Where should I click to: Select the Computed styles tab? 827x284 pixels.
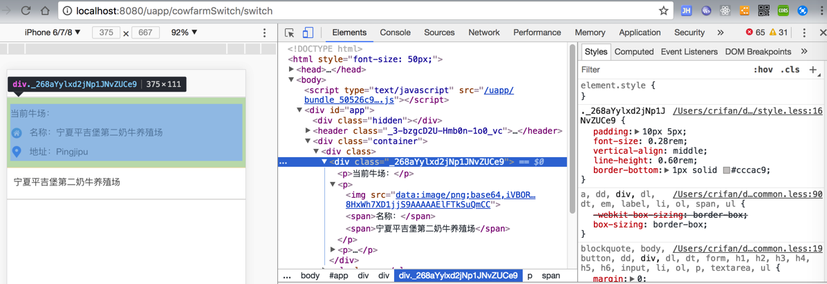coord(634,52)
